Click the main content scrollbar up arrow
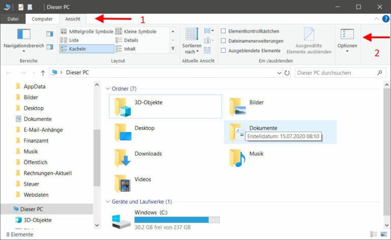Screen dimensions: 391x240 pyautogui.click(x=386, y=85)
